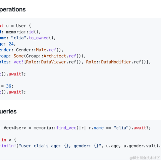
Task: Click 'Vec<User>' type annotation
Action: pyautogui.click(x=15, y=128)
